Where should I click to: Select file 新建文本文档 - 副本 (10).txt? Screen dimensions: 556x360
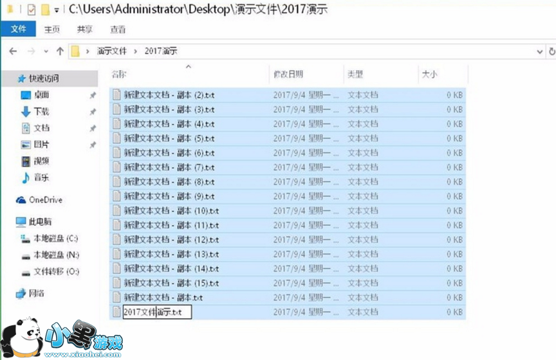[288, 211]
